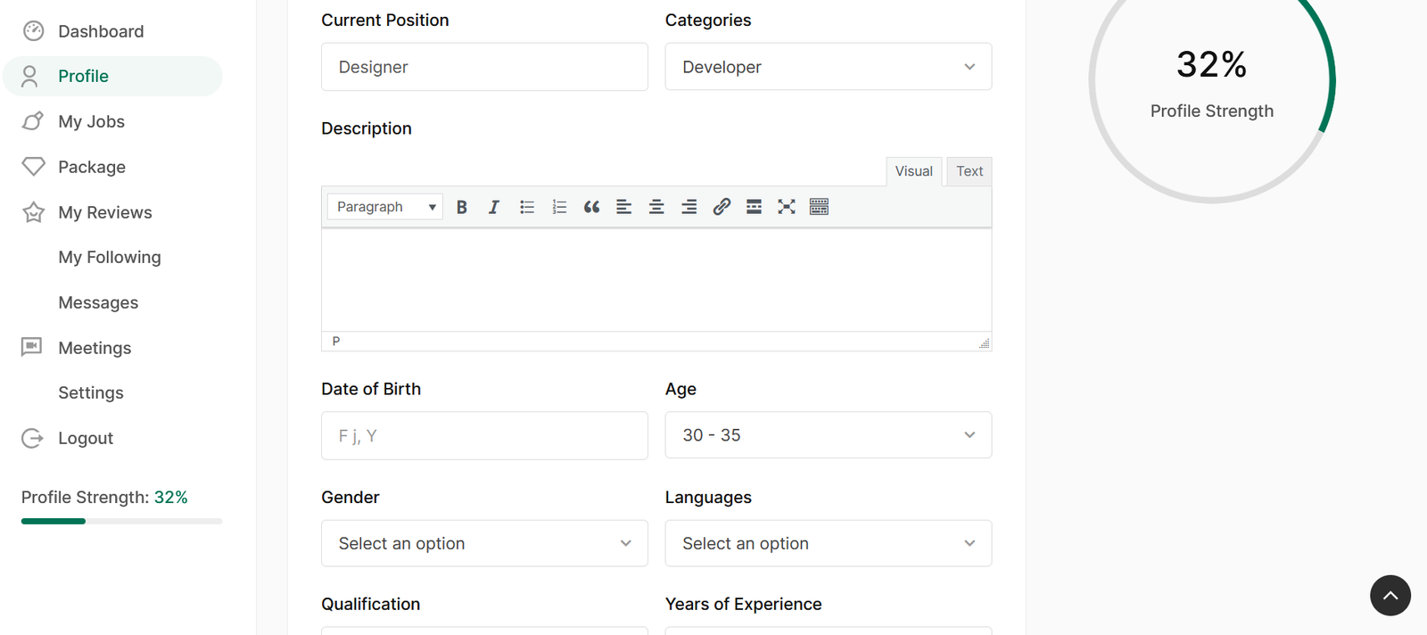Screen dimensions: 1427x635
Task: Click the My Reviews star icon
Action: pyautogui.click(x=33, y=212)
